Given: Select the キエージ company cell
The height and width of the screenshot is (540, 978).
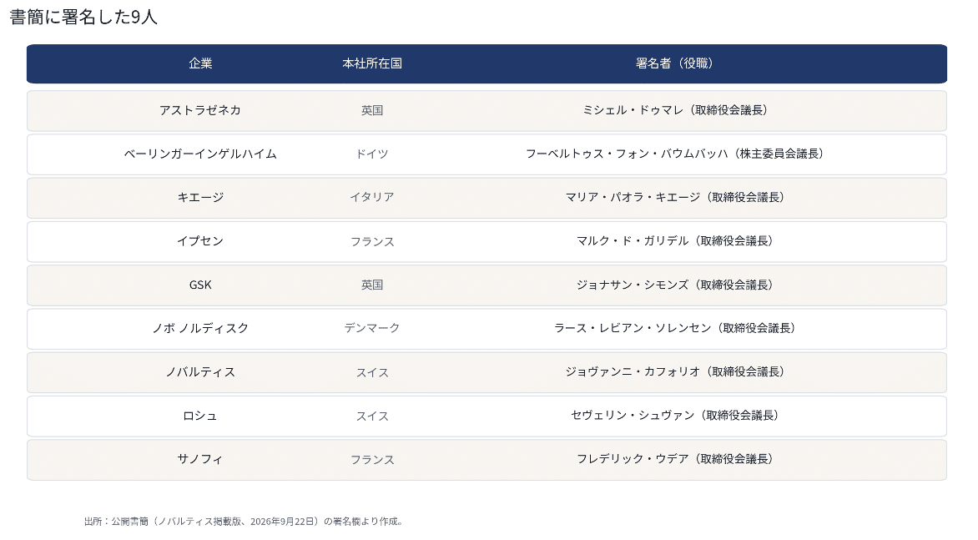Looking at the screenshot, I should 200,198.
